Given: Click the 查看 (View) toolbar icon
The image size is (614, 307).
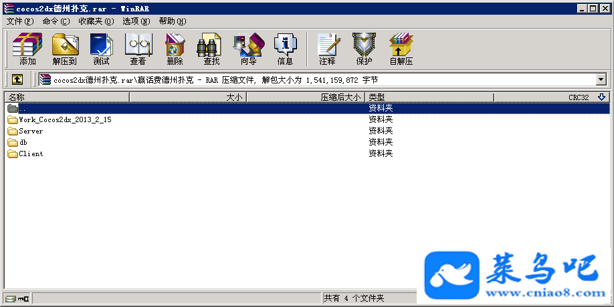Looking at the screenshot, I should (x=138, y=49).
